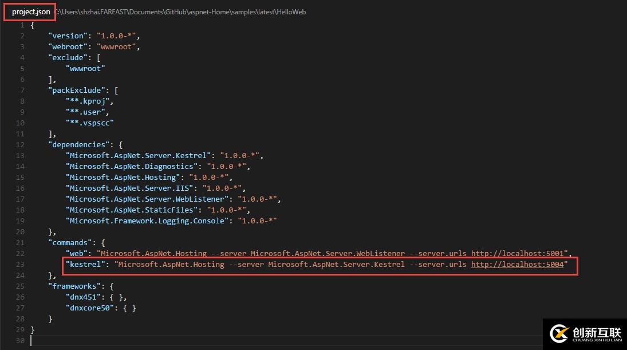
Task: Click the "dependencies" key
Action: [x=79, y=145]
